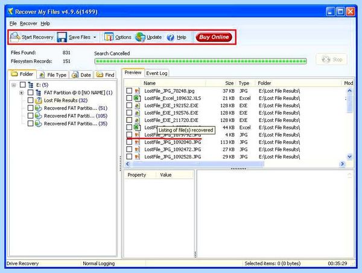Screen dimensions: 362x273
Task: Click the Lost File Results question-mark folder icon
Action: 39,100
